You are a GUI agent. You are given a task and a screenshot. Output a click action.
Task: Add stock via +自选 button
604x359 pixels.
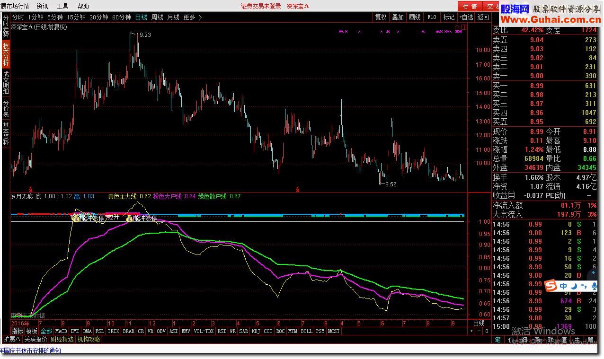point(465,17)
